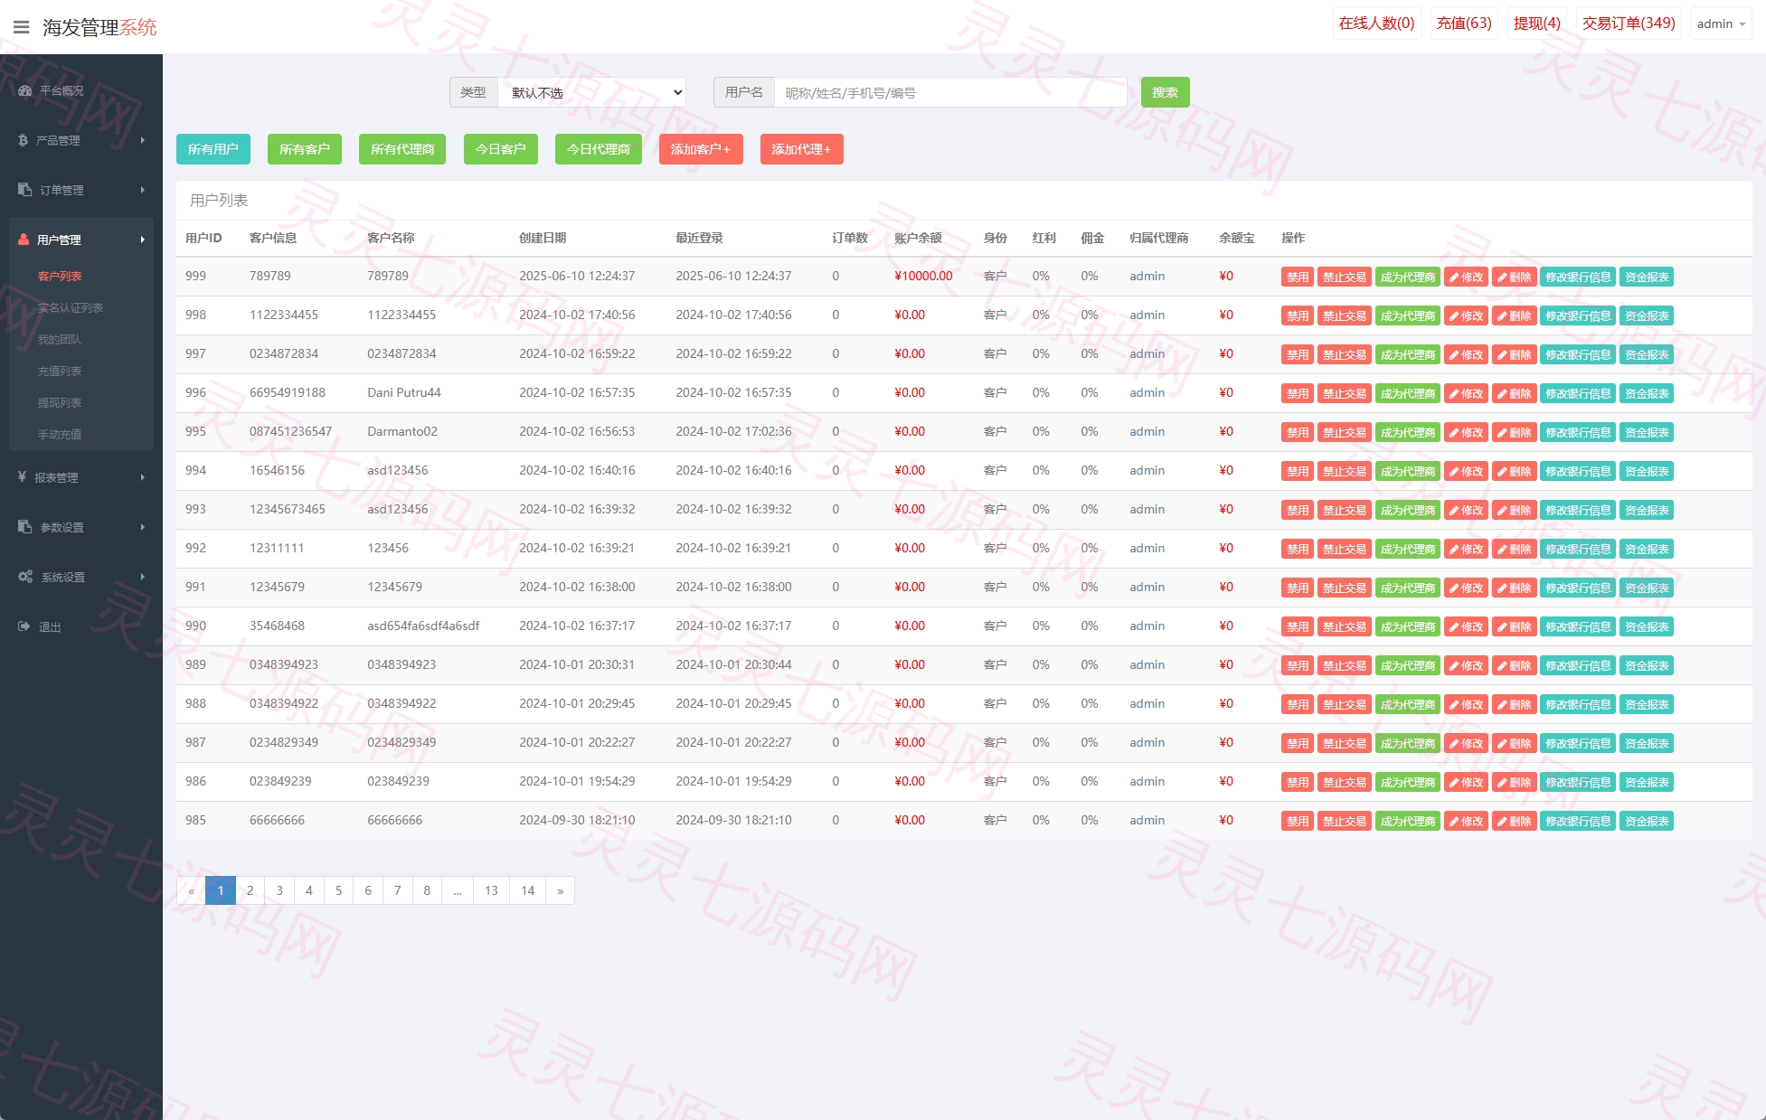Open 提现列表 in the sidebar
This screenshot has height=1120, width=1766.
pos(60,402)
